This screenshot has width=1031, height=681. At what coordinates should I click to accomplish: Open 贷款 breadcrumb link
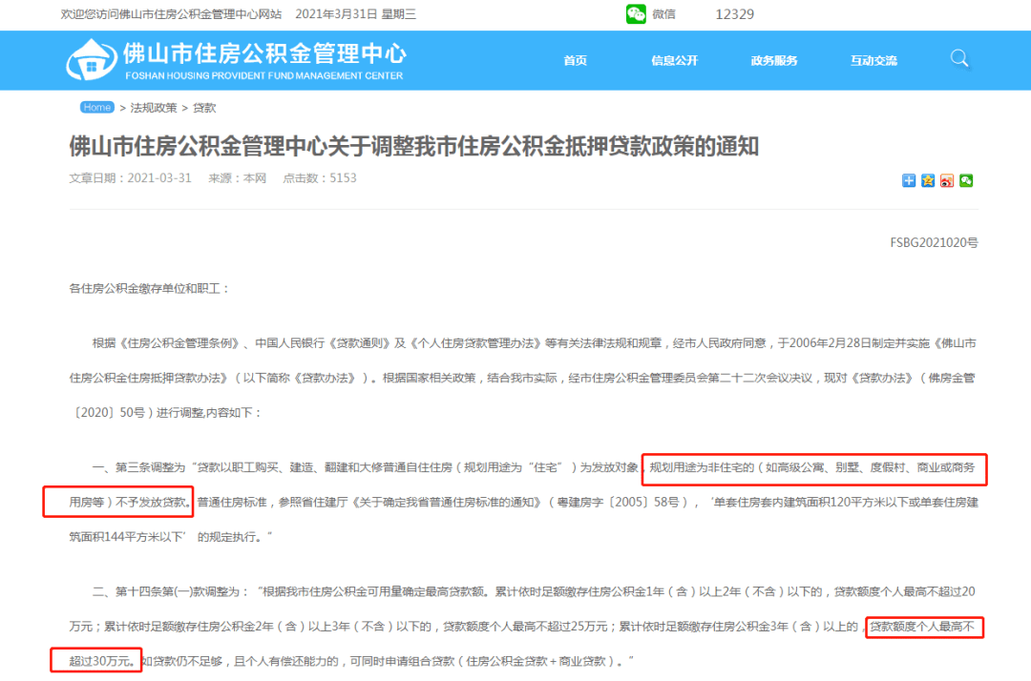[204, 108]
